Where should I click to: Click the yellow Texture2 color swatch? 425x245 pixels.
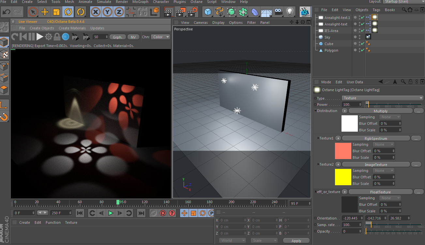pos(343,177)
